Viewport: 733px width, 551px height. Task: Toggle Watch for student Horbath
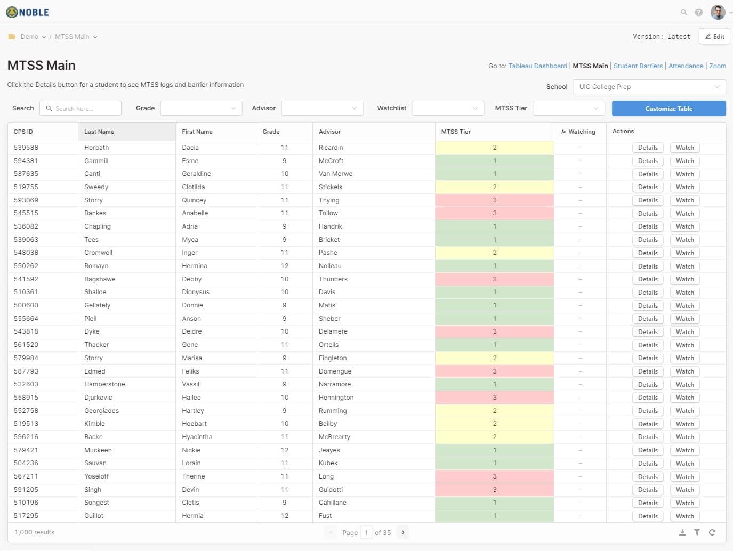(684, 148)
